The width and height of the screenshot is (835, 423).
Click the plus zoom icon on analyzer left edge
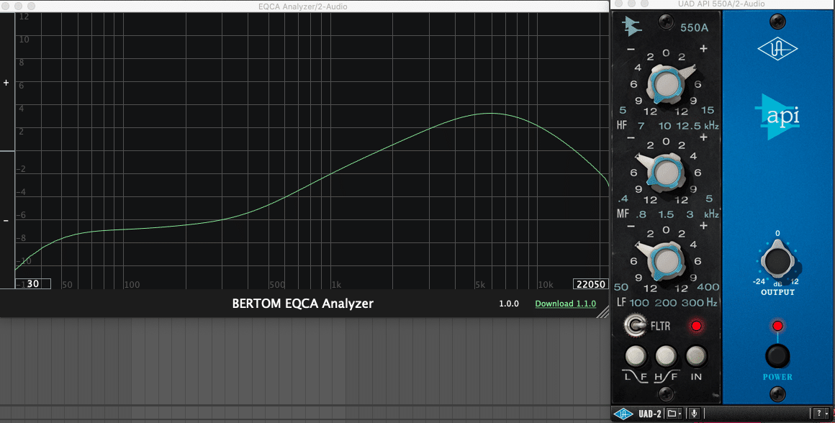pyautogui.click(x=6, y=83)
